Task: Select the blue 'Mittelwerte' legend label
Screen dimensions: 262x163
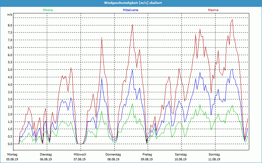Action: pyautogui.click(x=130, y=10)
